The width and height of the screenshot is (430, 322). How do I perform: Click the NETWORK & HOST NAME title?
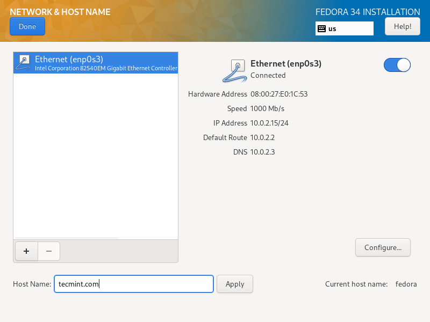click(60, 12)
